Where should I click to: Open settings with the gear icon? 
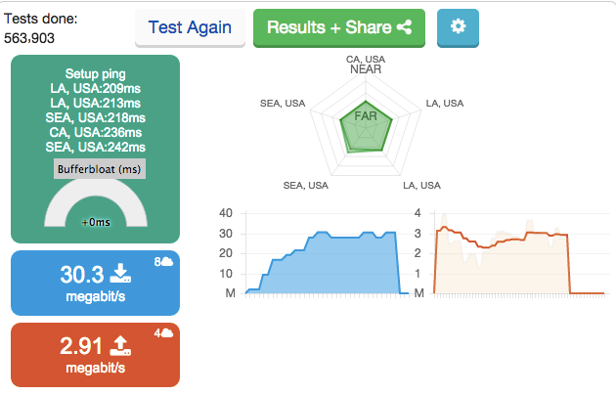click(x=458, y=27)
